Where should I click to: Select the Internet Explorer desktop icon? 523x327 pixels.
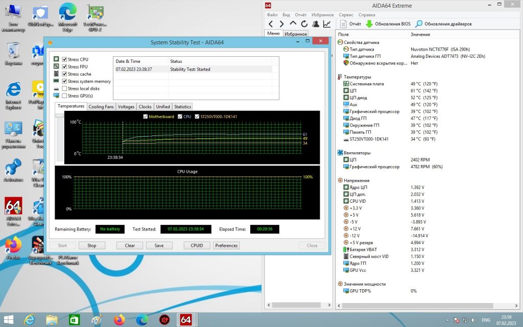pyautogui.click(x=13, y=96)
